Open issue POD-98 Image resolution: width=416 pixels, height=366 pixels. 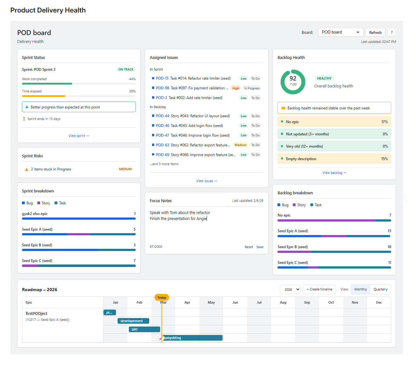click(x=162, y=88)
